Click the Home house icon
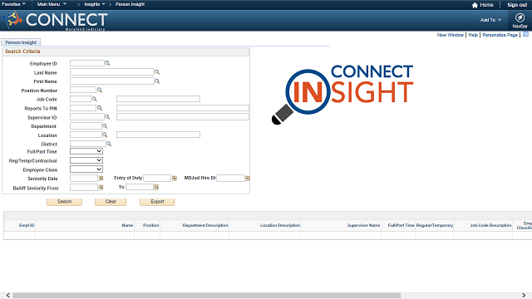Screen dimensions: 532x299 click(475, 5)
